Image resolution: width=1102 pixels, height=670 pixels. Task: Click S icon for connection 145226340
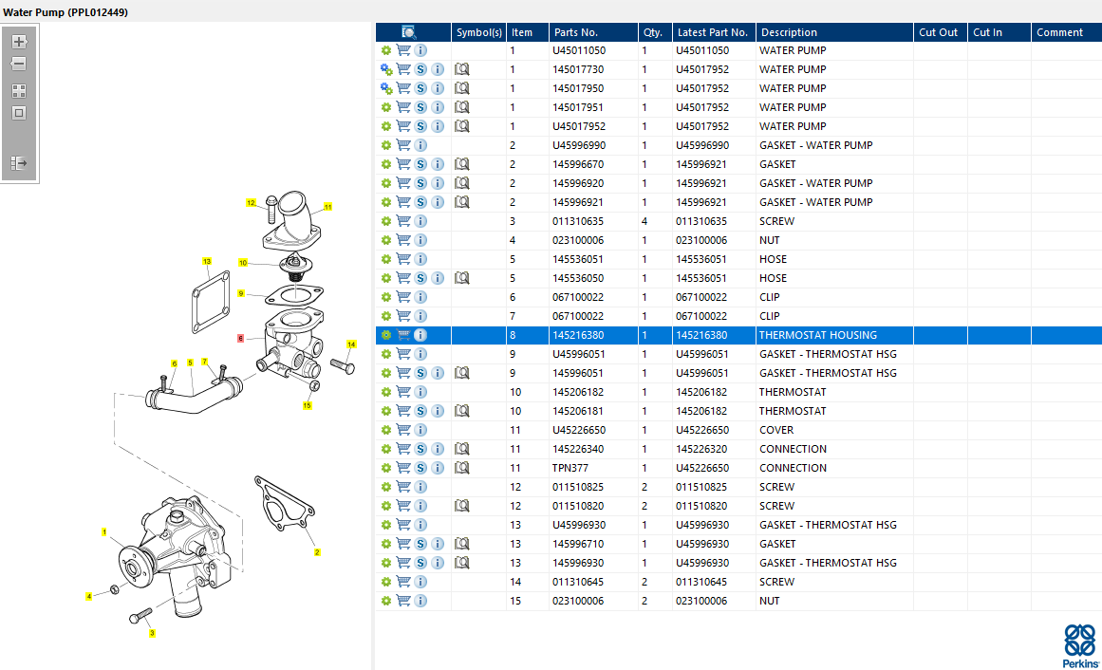[x=420, y=449]
